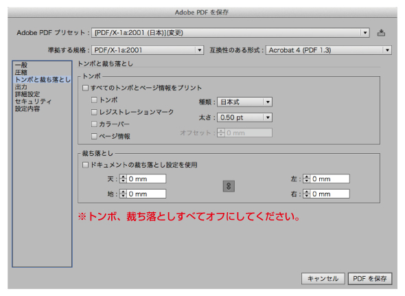Check the ページ情報 checkbox
405x296 pixels.
[x=94, y=136]
